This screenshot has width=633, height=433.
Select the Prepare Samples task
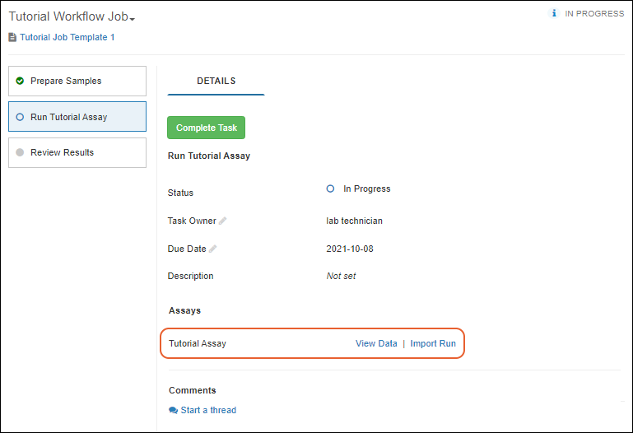click(66, 81)
